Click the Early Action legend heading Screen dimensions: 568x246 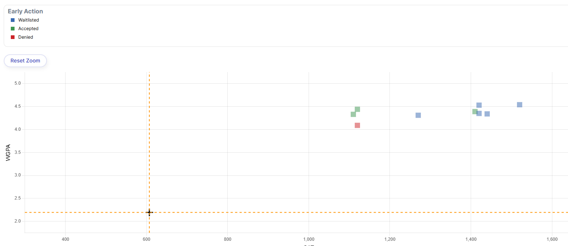[25, 11]
